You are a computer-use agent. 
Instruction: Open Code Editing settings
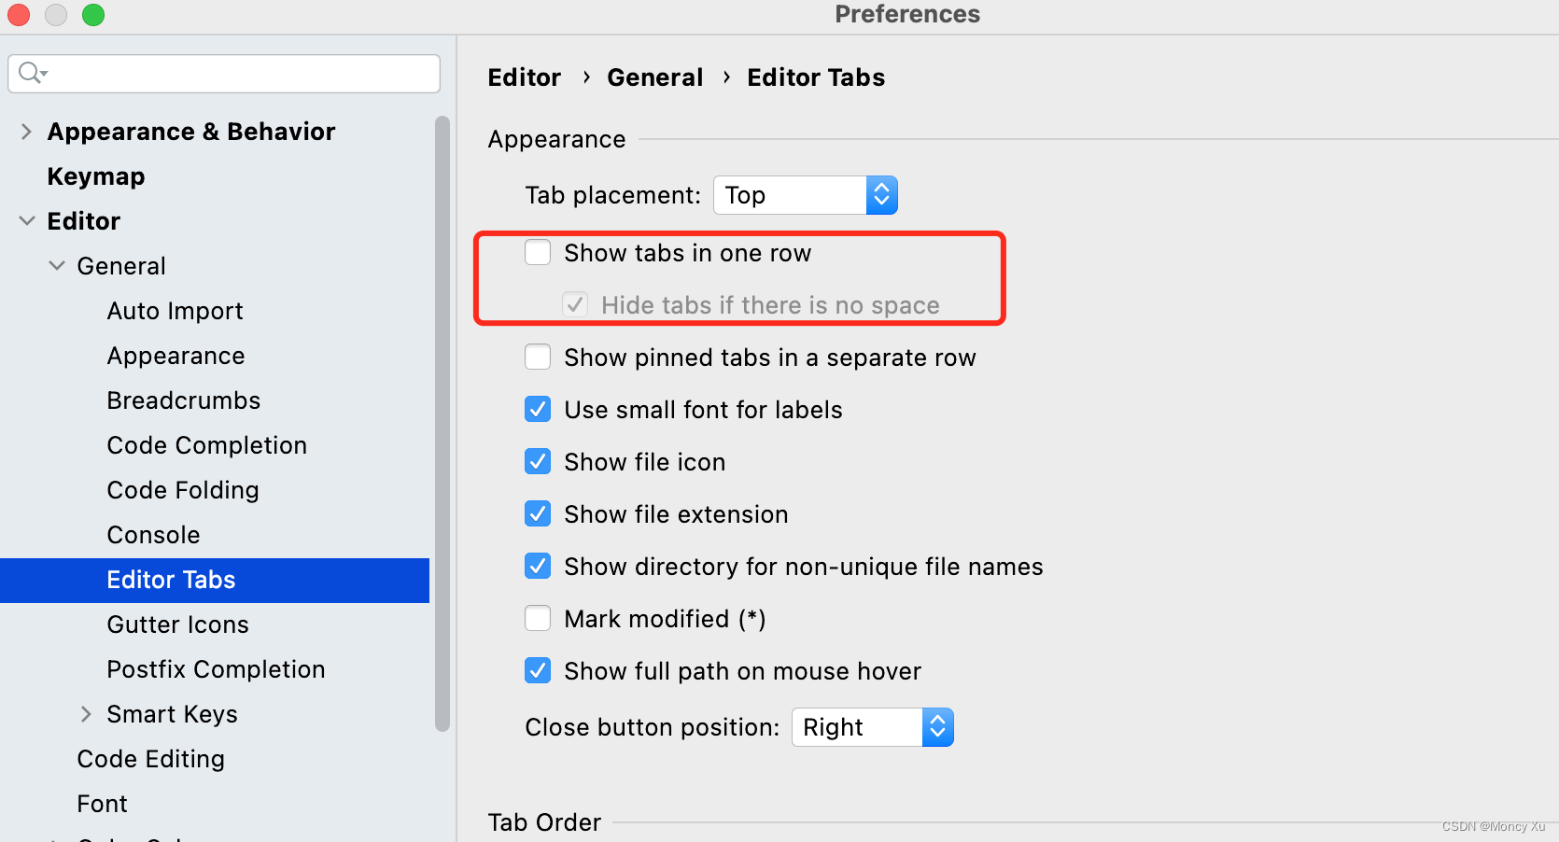[x=150, y=759]
